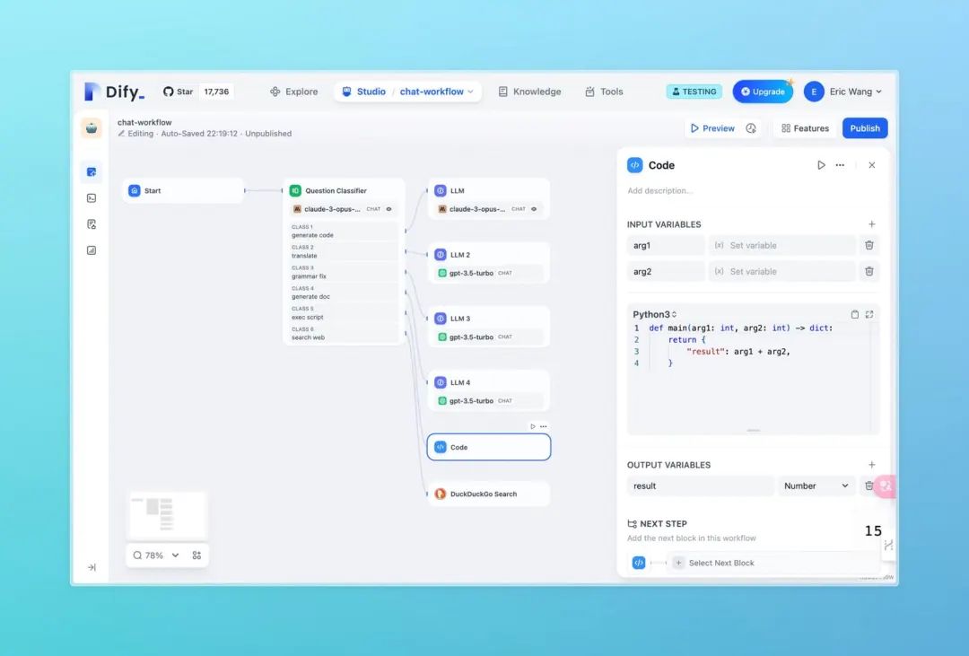969x656 pixels.
Task: Click the user avatar with letter E
Action: coord(814,92)
